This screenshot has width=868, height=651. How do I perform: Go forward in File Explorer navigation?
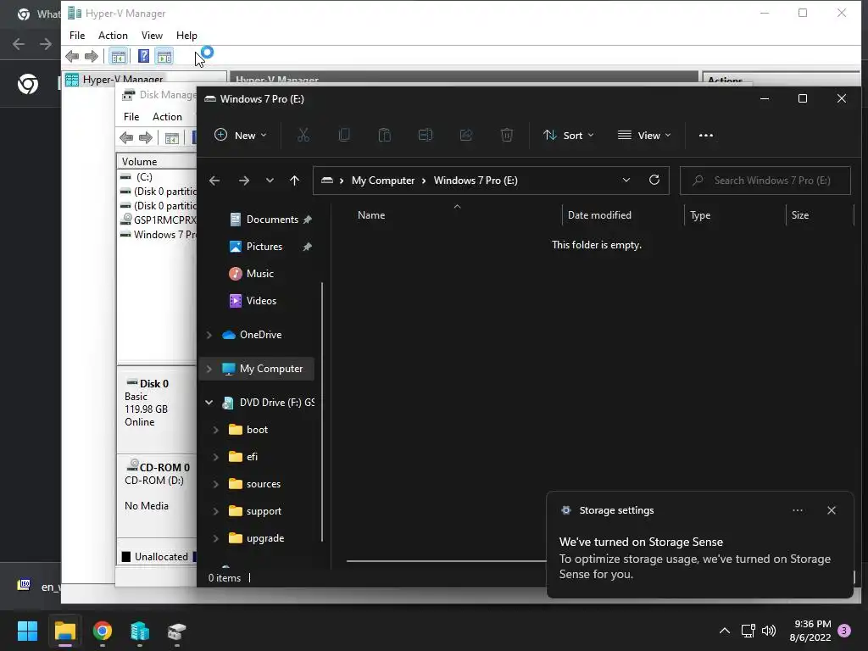tap(243, 181)
